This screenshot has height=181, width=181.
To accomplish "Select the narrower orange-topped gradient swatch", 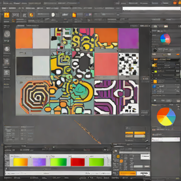I will [x=129, y=135].
